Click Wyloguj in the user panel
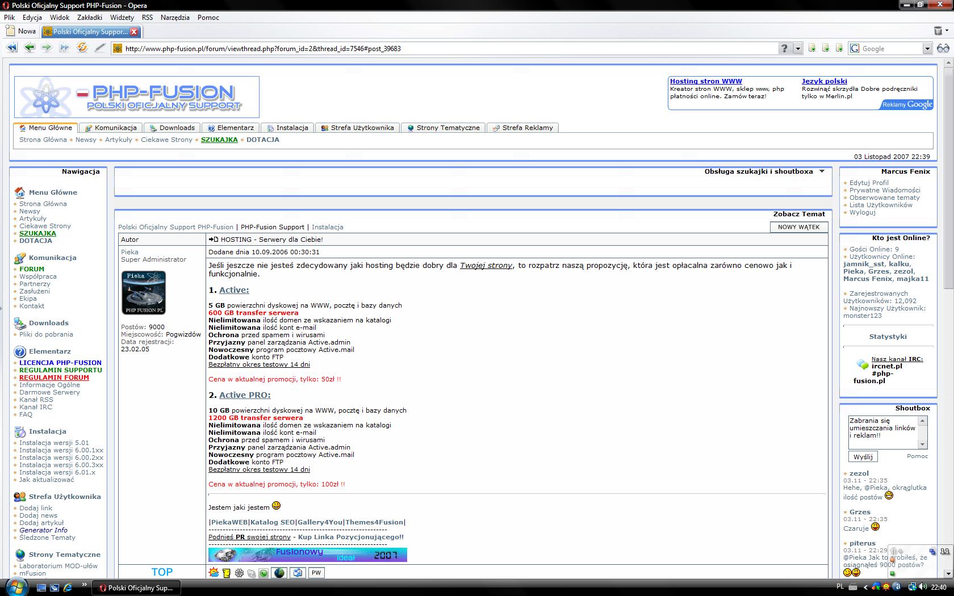The image size is (954, 596). pos(863,212)
